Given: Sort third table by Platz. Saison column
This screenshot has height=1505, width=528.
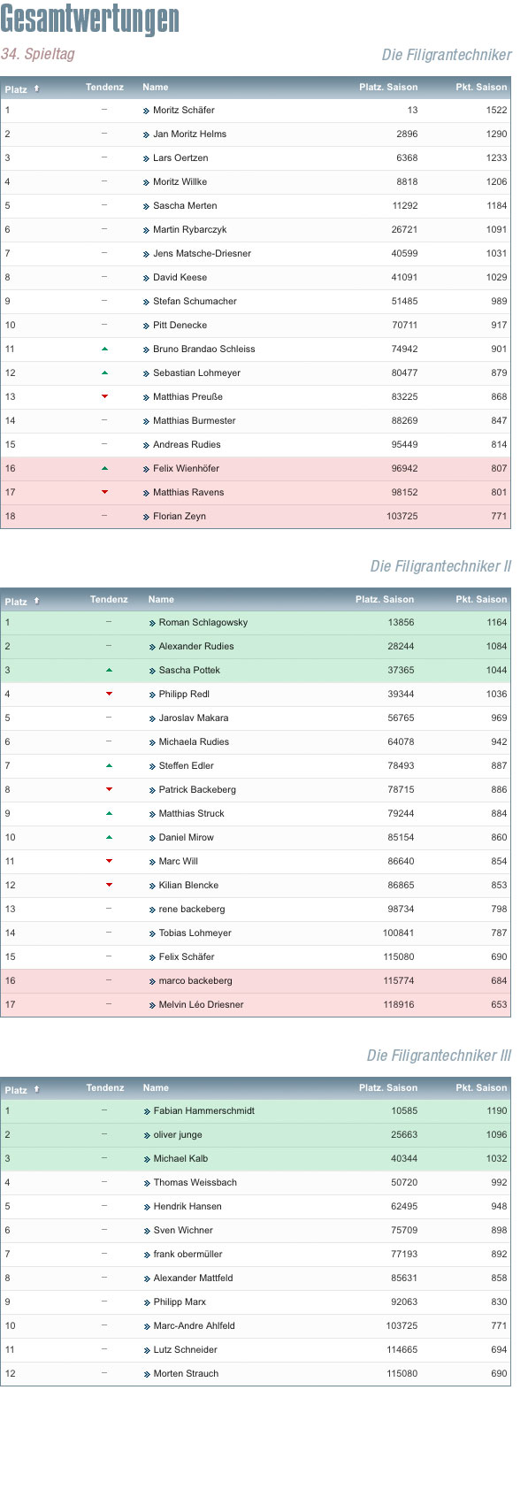Looking at the screenshot, I should tap(388, 1088).
